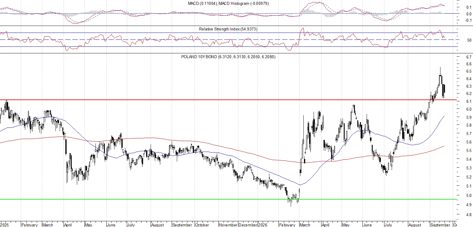Viewport: 473px width, 227px height.
Task: Click the 5.7 price axis label
Action: 469,134
